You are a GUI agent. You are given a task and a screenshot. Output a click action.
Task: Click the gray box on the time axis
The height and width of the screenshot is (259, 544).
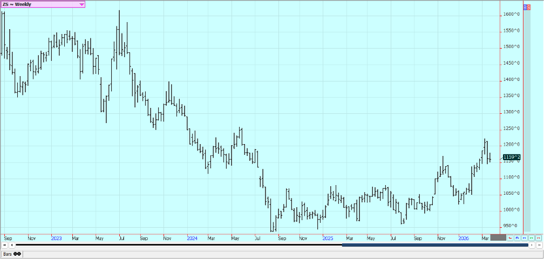coord(499,237)
